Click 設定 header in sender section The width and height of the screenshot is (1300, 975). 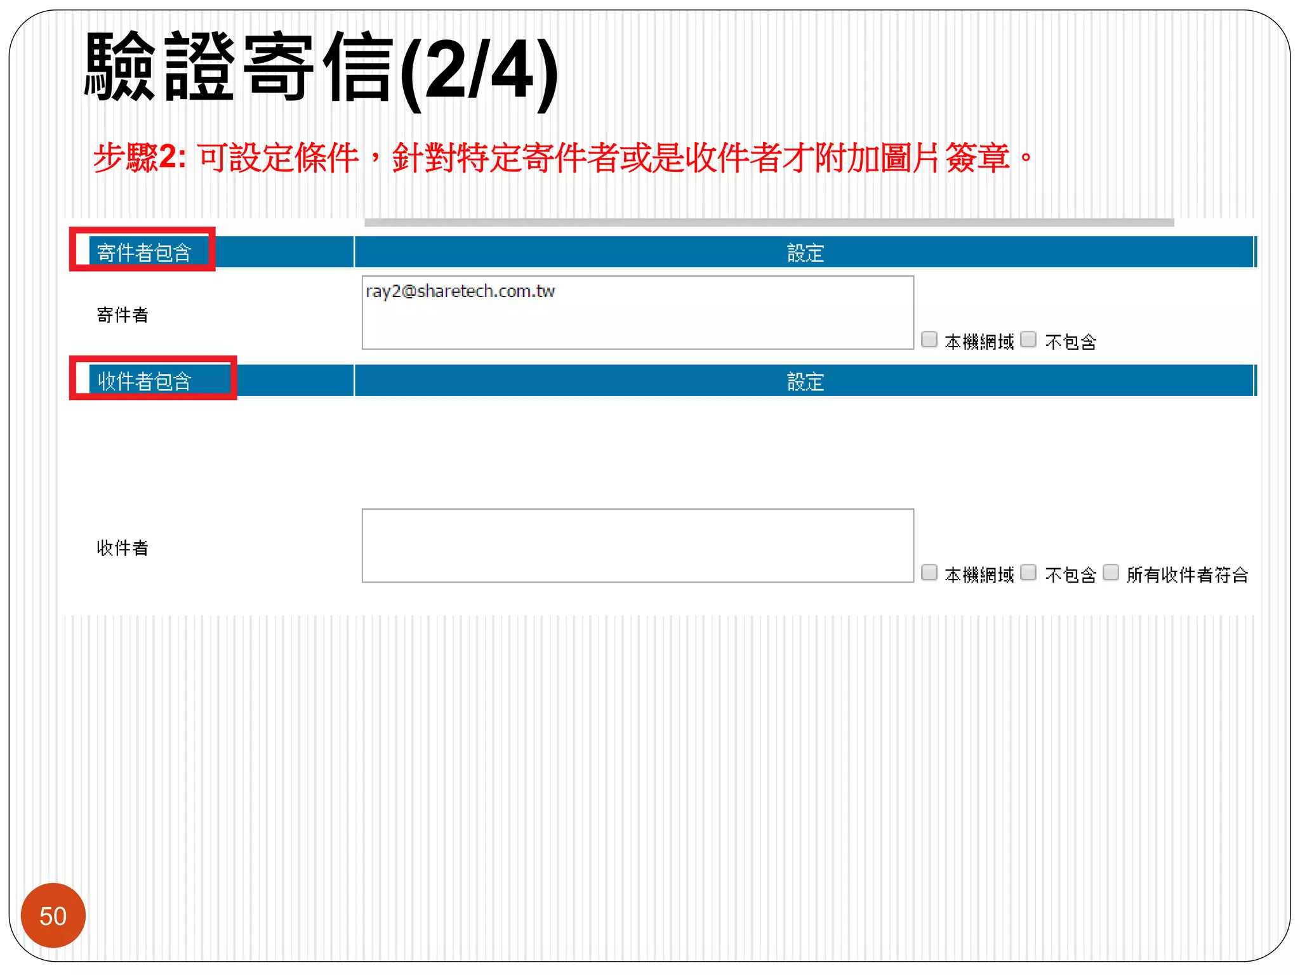tap(805, 253)
